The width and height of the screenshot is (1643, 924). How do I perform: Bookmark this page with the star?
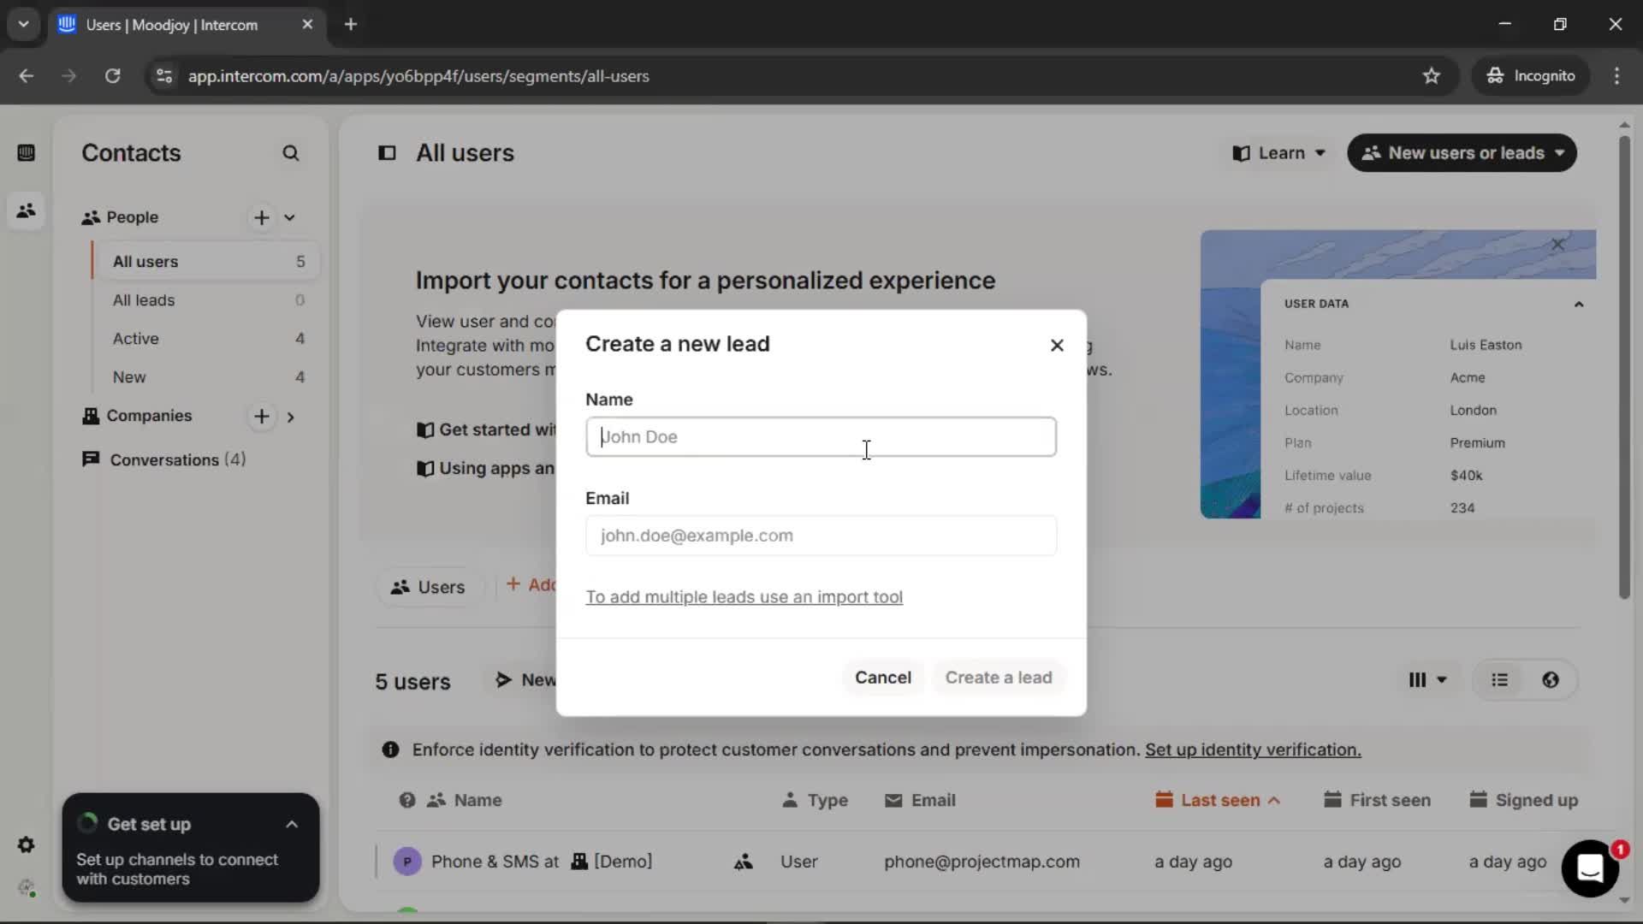tap(1431, 76)
